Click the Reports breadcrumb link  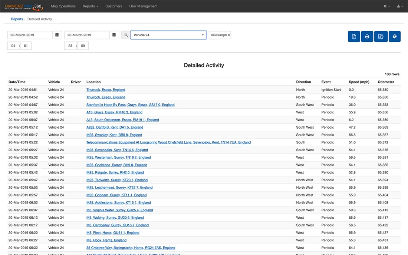(x=17, y=19)
